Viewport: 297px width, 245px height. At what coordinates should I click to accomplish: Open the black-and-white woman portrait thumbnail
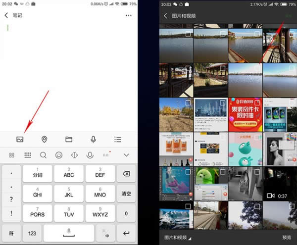tap(280, 149)
